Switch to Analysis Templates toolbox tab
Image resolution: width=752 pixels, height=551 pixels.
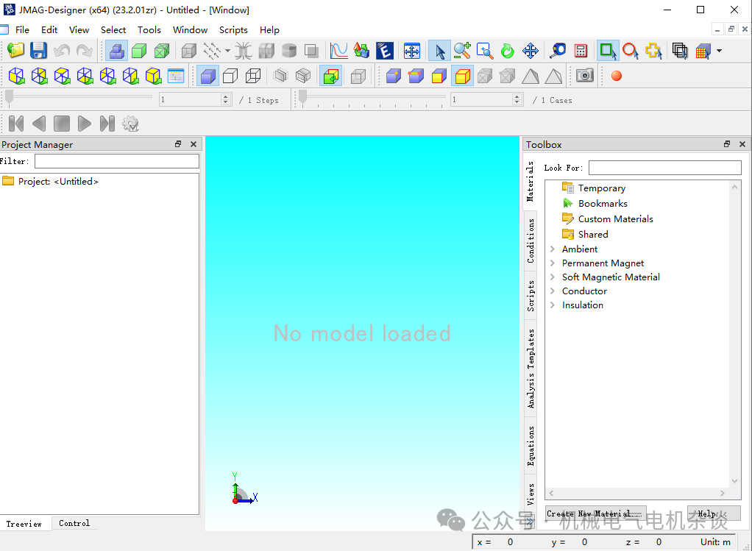531,369
